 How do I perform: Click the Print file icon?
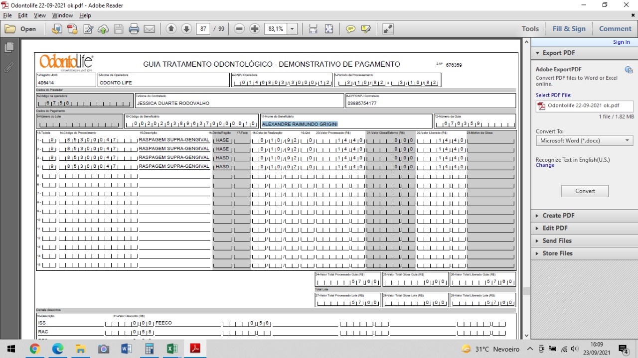pyautogui.click(x=134, y=29)
